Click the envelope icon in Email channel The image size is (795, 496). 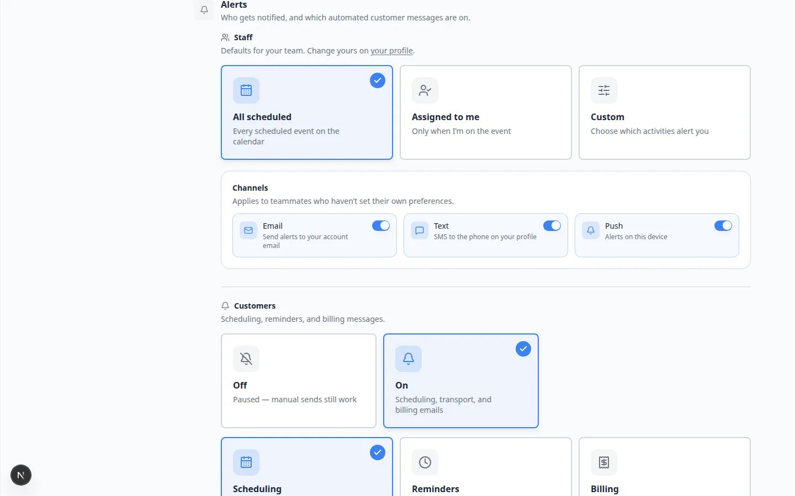[248, 230]
